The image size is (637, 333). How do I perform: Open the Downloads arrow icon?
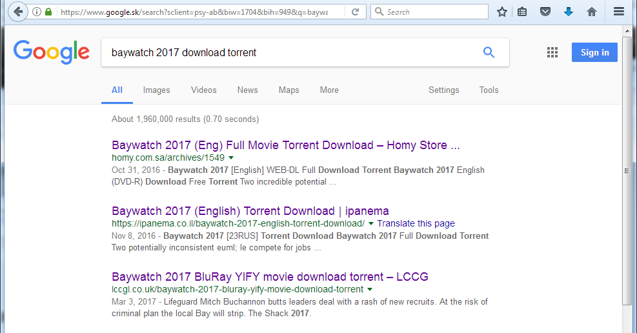pos(569,12)
